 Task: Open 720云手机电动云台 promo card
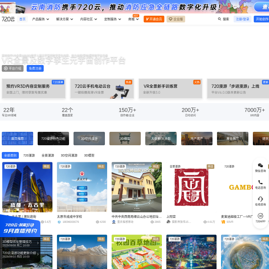click(102, 88)
